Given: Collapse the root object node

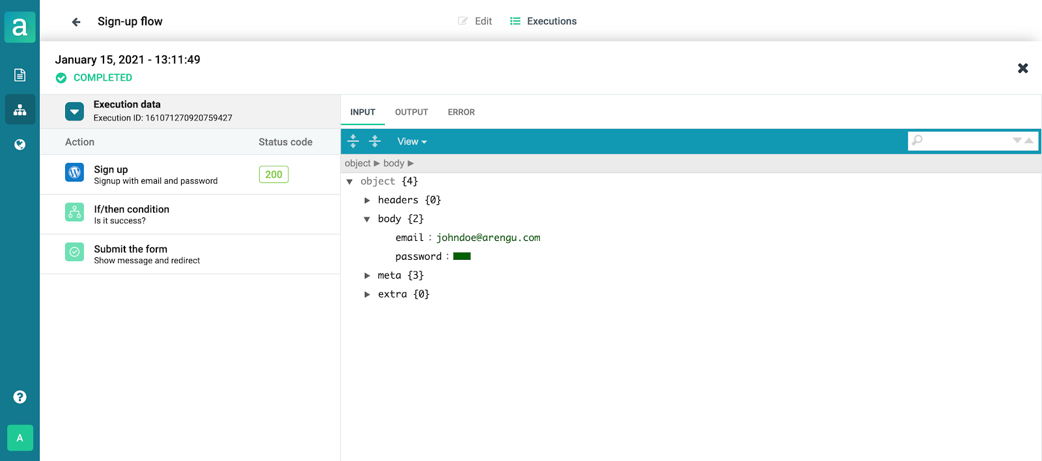Looking at the screenshot, I should 350,182.
